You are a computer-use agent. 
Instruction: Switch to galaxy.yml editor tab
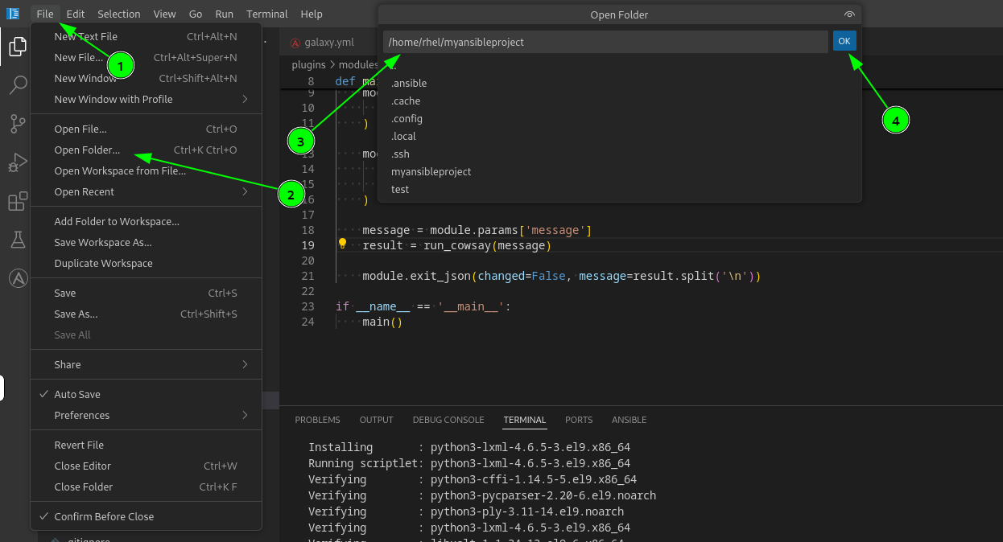[329, 43]
